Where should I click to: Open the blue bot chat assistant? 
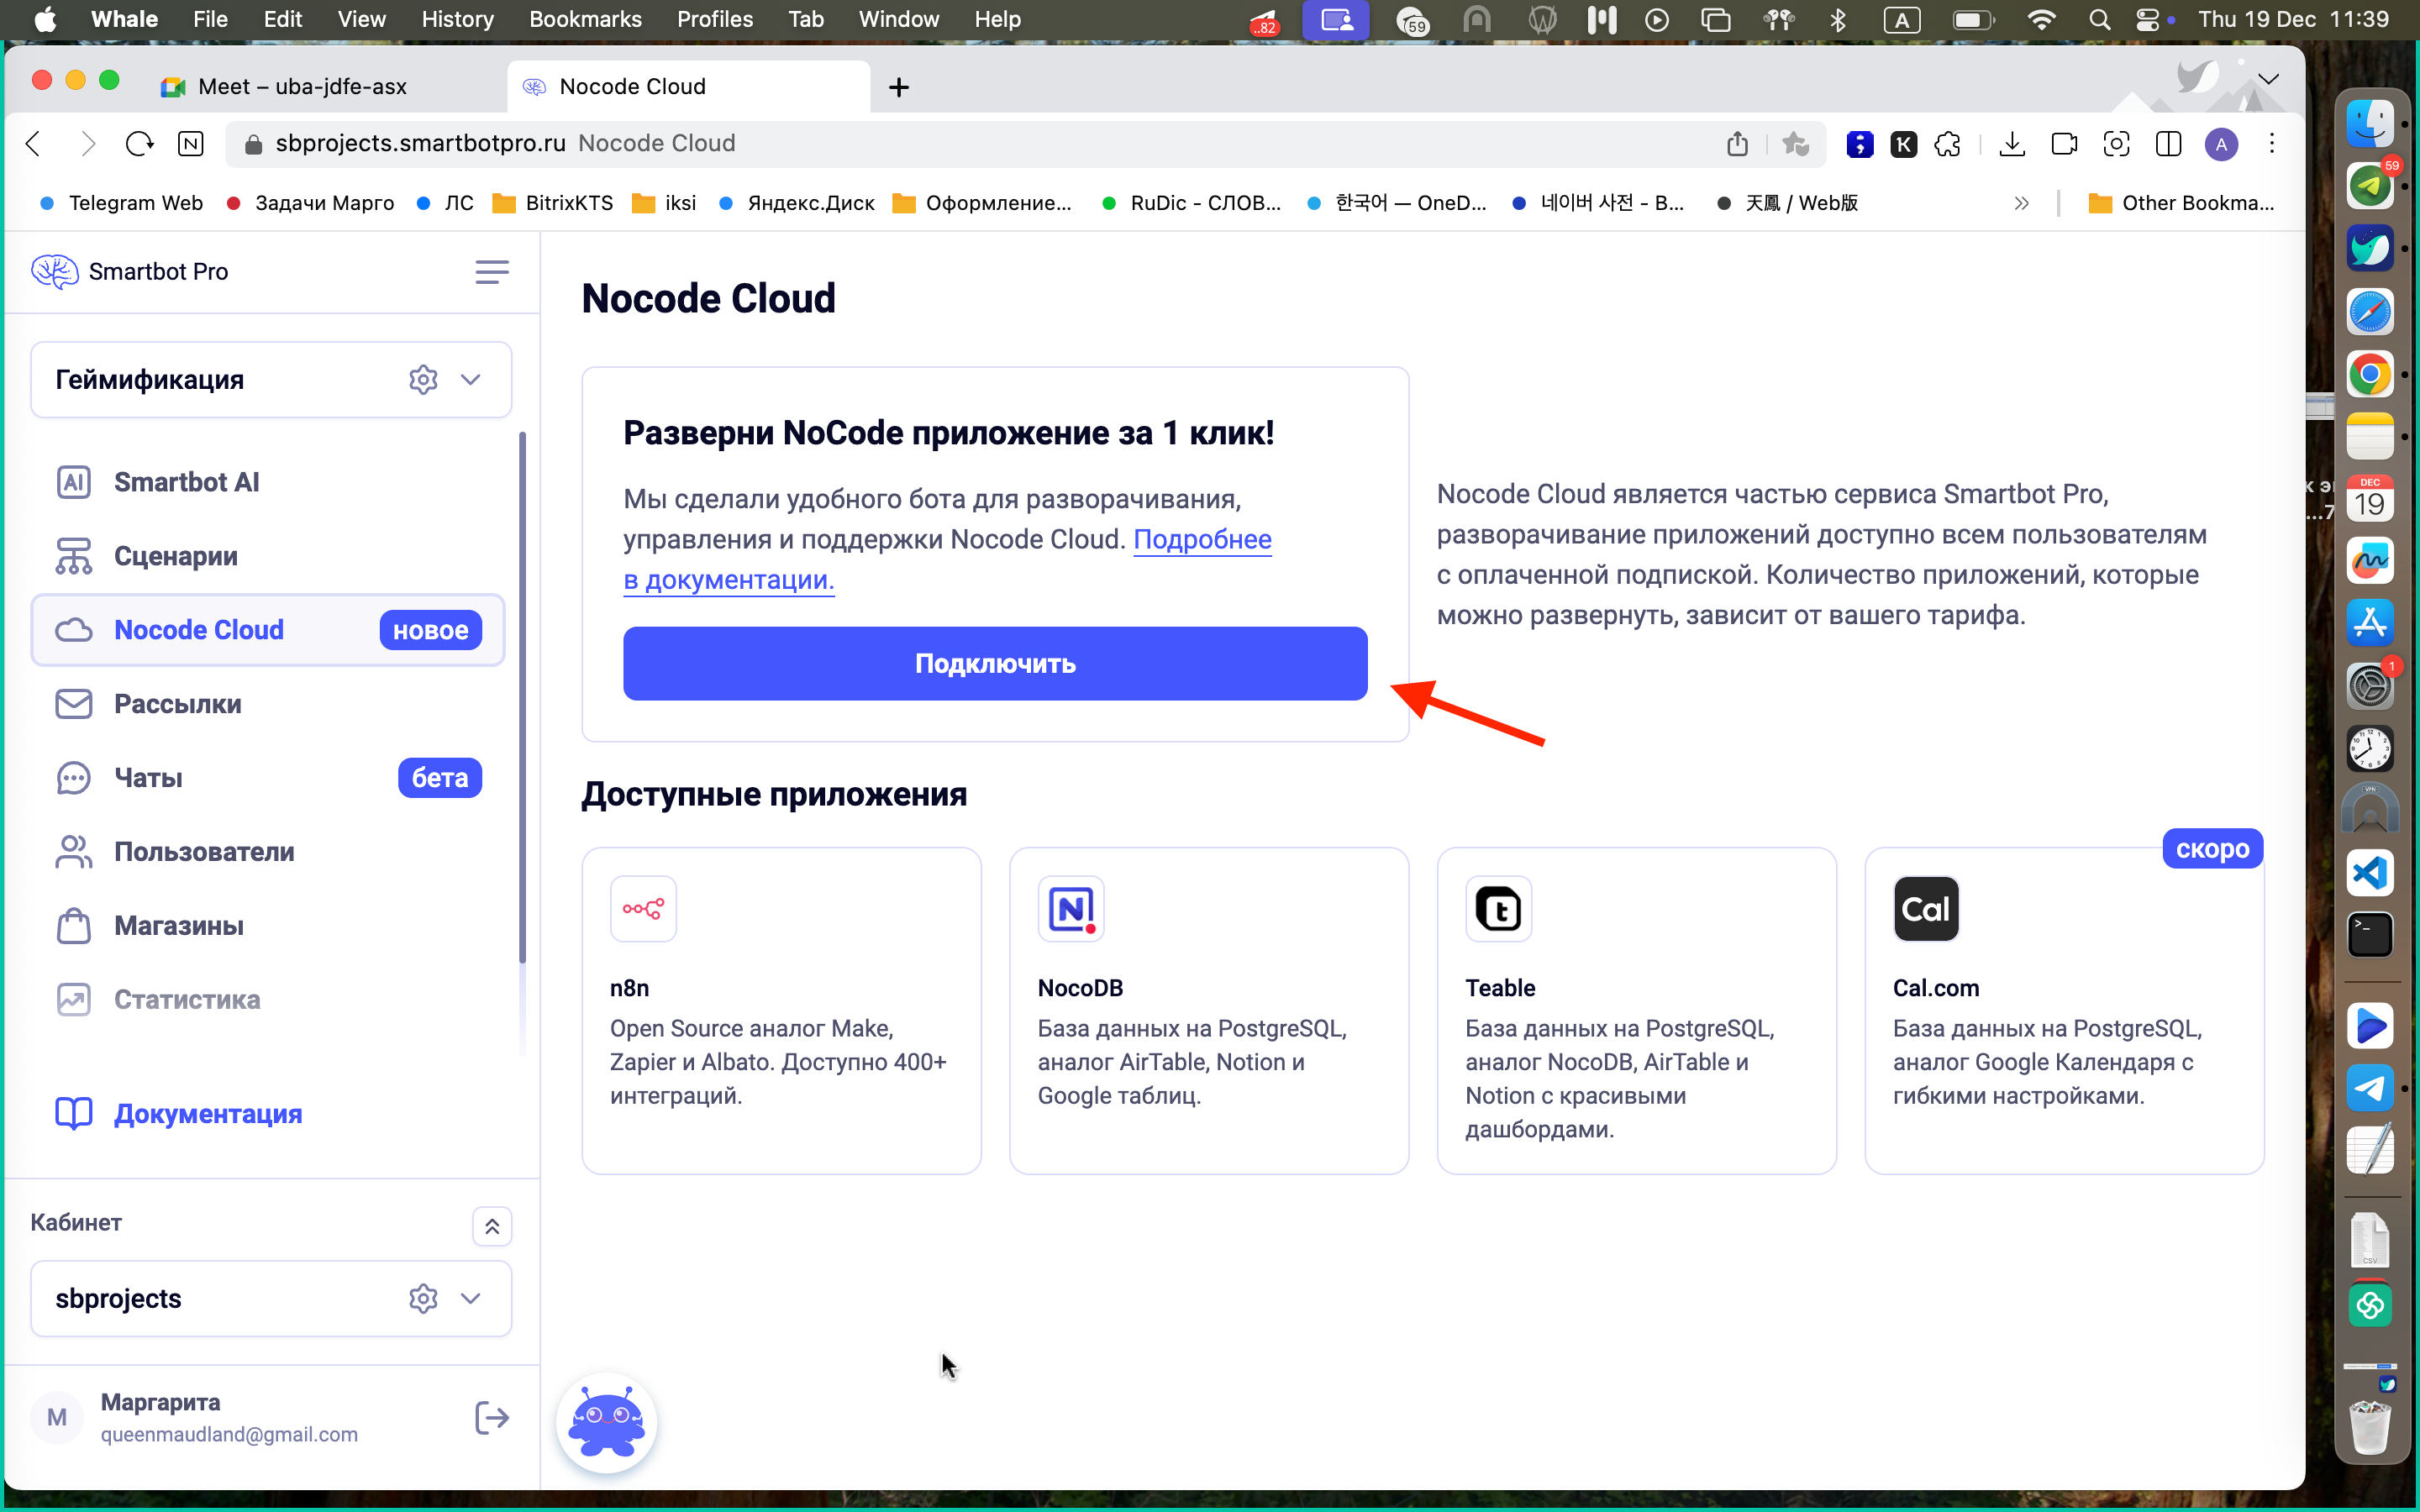click(x=606, y=1422)
